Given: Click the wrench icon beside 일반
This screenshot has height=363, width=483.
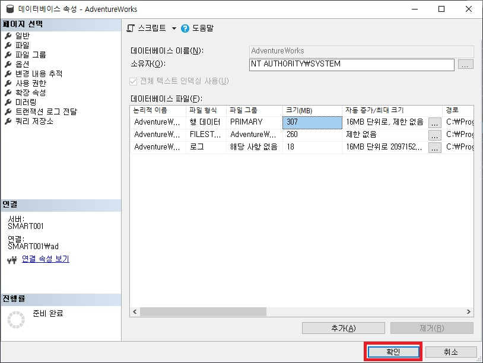Looking at the screenshot, I should click(8, 36).
